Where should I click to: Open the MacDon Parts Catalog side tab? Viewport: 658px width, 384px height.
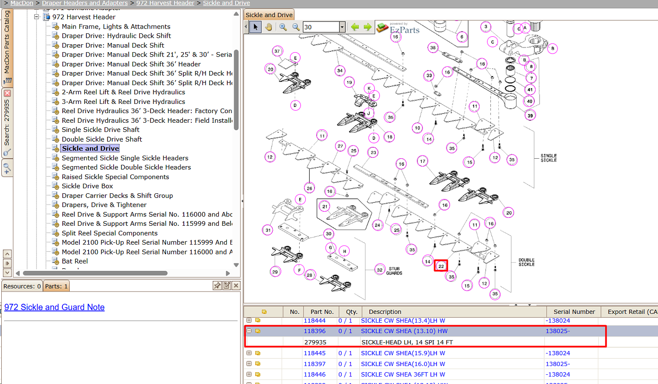pyautogui.click(x=7, y=47)
